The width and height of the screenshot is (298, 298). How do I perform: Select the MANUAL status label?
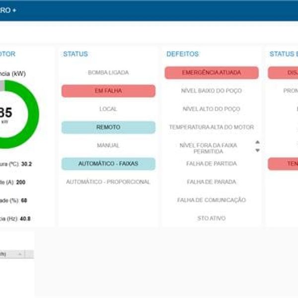pos(108,146)
